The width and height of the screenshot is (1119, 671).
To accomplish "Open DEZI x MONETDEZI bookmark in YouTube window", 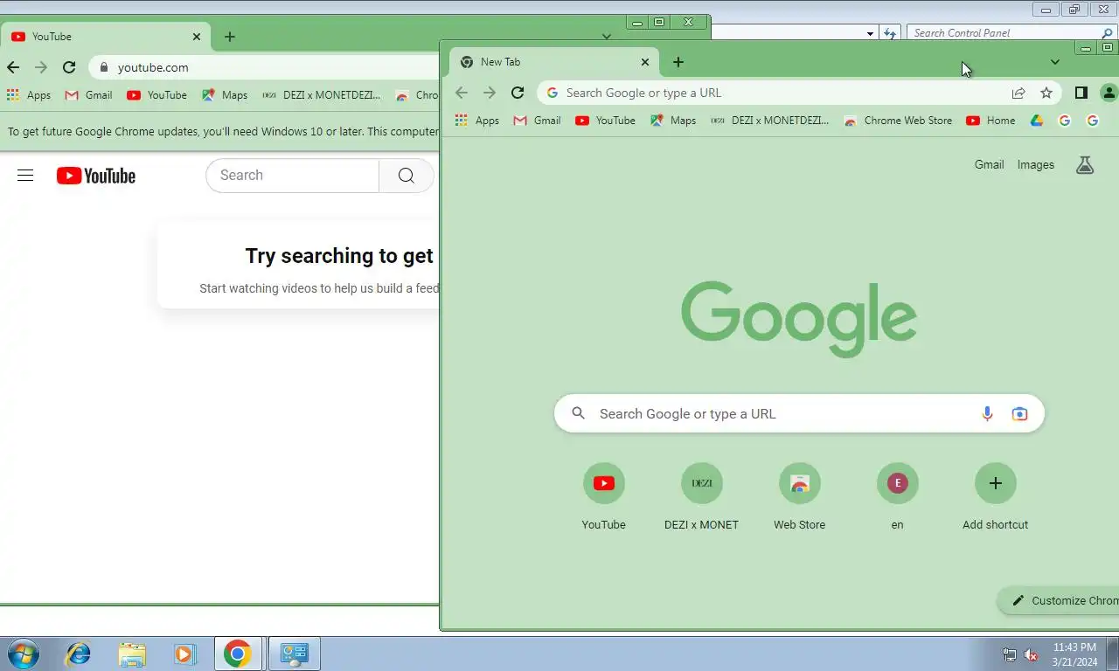I will tap(322, 95).
